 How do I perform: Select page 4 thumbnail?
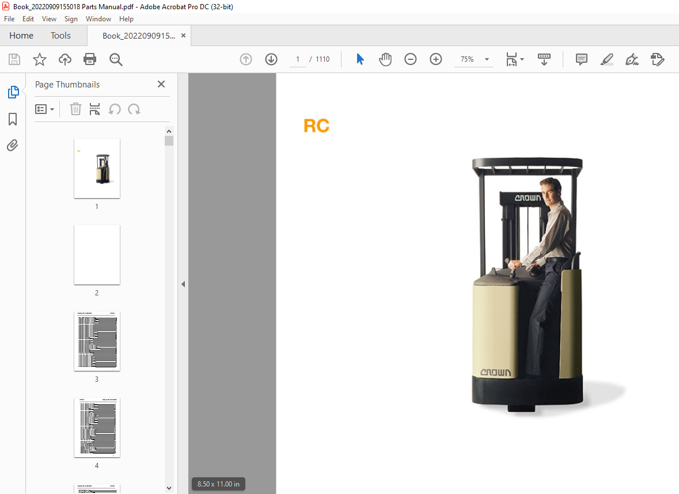[97, 427]
